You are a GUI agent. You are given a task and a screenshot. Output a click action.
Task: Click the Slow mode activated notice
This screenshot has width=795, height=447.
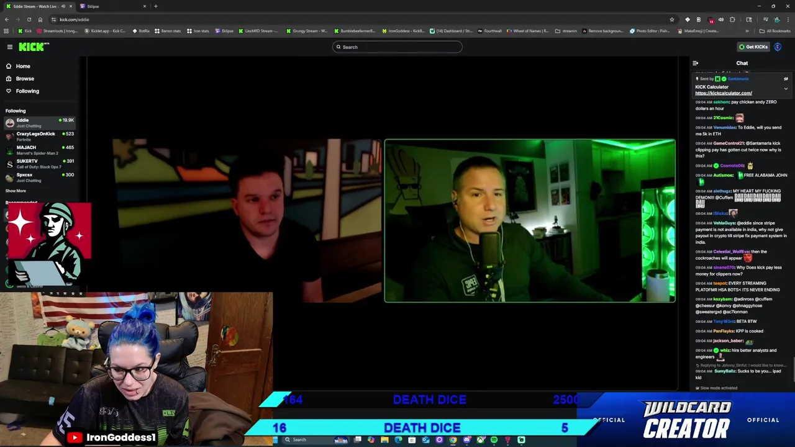(716, 388)
